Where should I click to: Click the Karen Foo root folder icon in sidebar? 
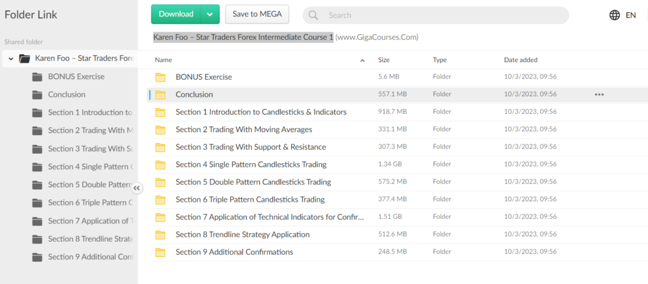(x=25, y=59)
